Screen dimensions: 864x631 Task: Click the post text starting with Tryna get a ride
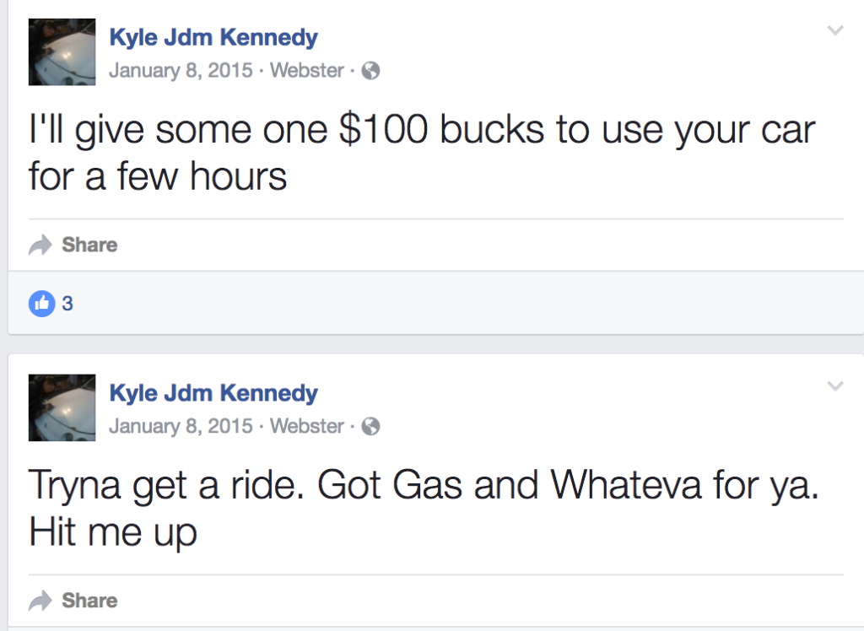pos(422,509)
